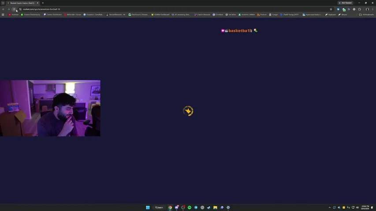376x211 pixels.
Task: Reload the Roobet page
Action: [14, 9]
